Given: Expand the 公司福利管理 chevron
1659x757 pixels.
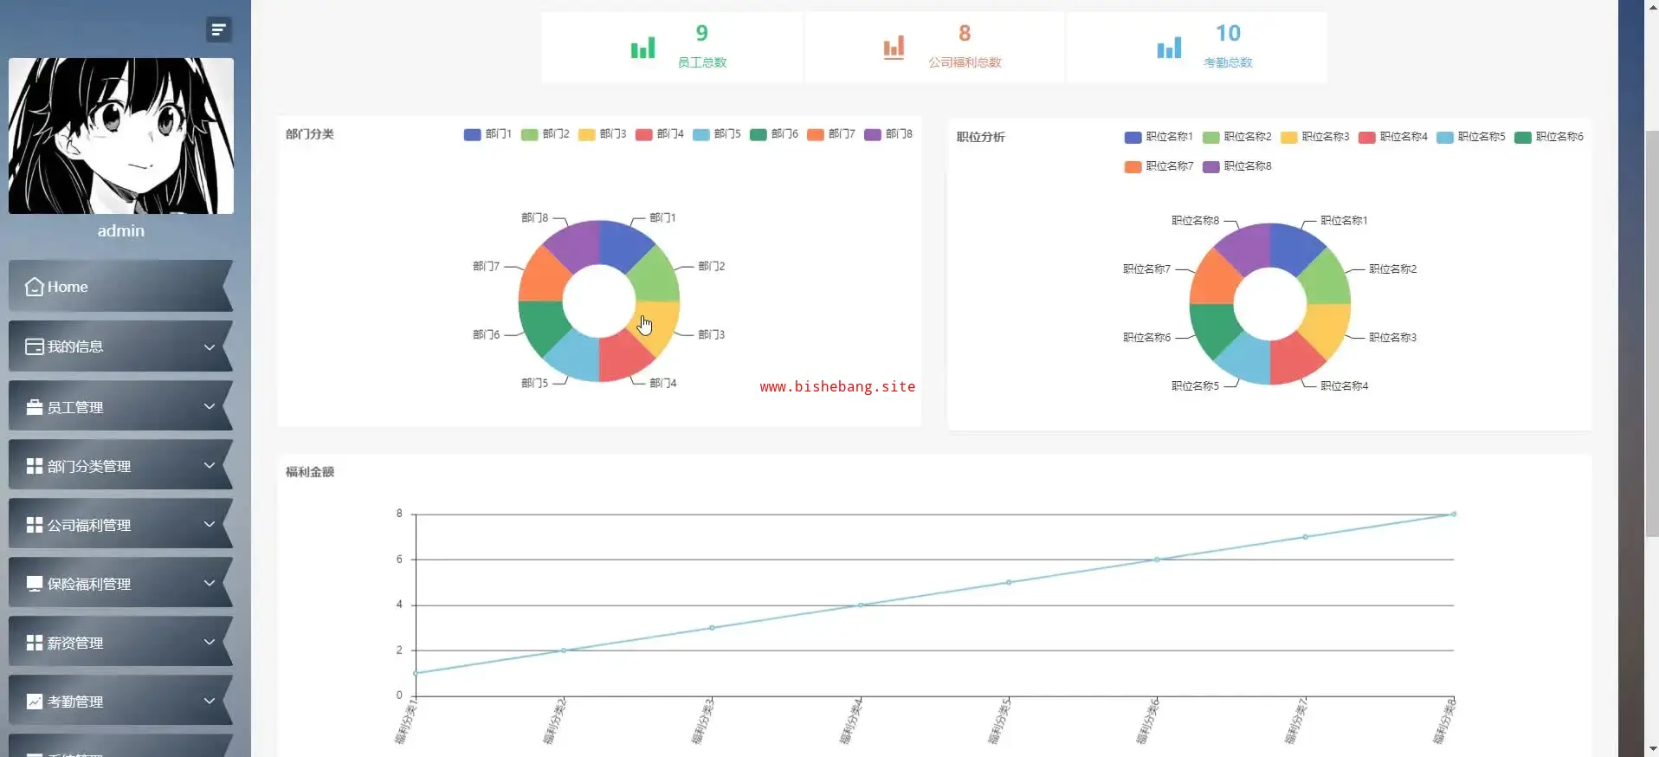Looking at the screenshot, I should point(209,524).
